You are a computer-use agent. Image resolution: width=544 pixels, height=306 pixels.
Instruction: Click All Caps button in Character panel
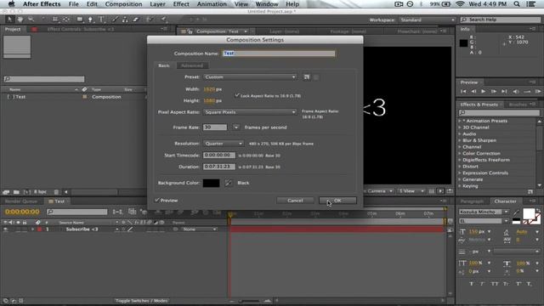(x=495, y=284)
